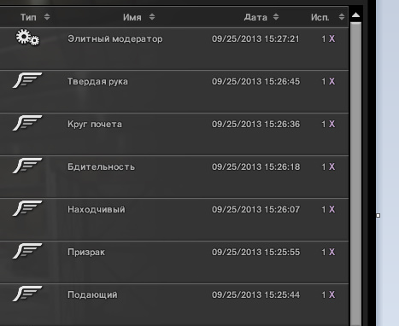This screenshot has width=399, height=326.
Task: Select the wing icon next to Призрак
Action: 27,251
